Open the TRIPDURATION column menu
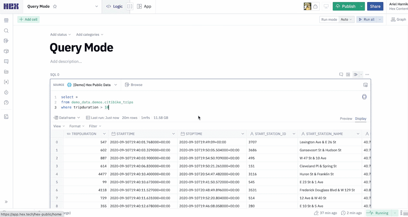This screenshot has height=217, width=408. click(x=104, y=134)
